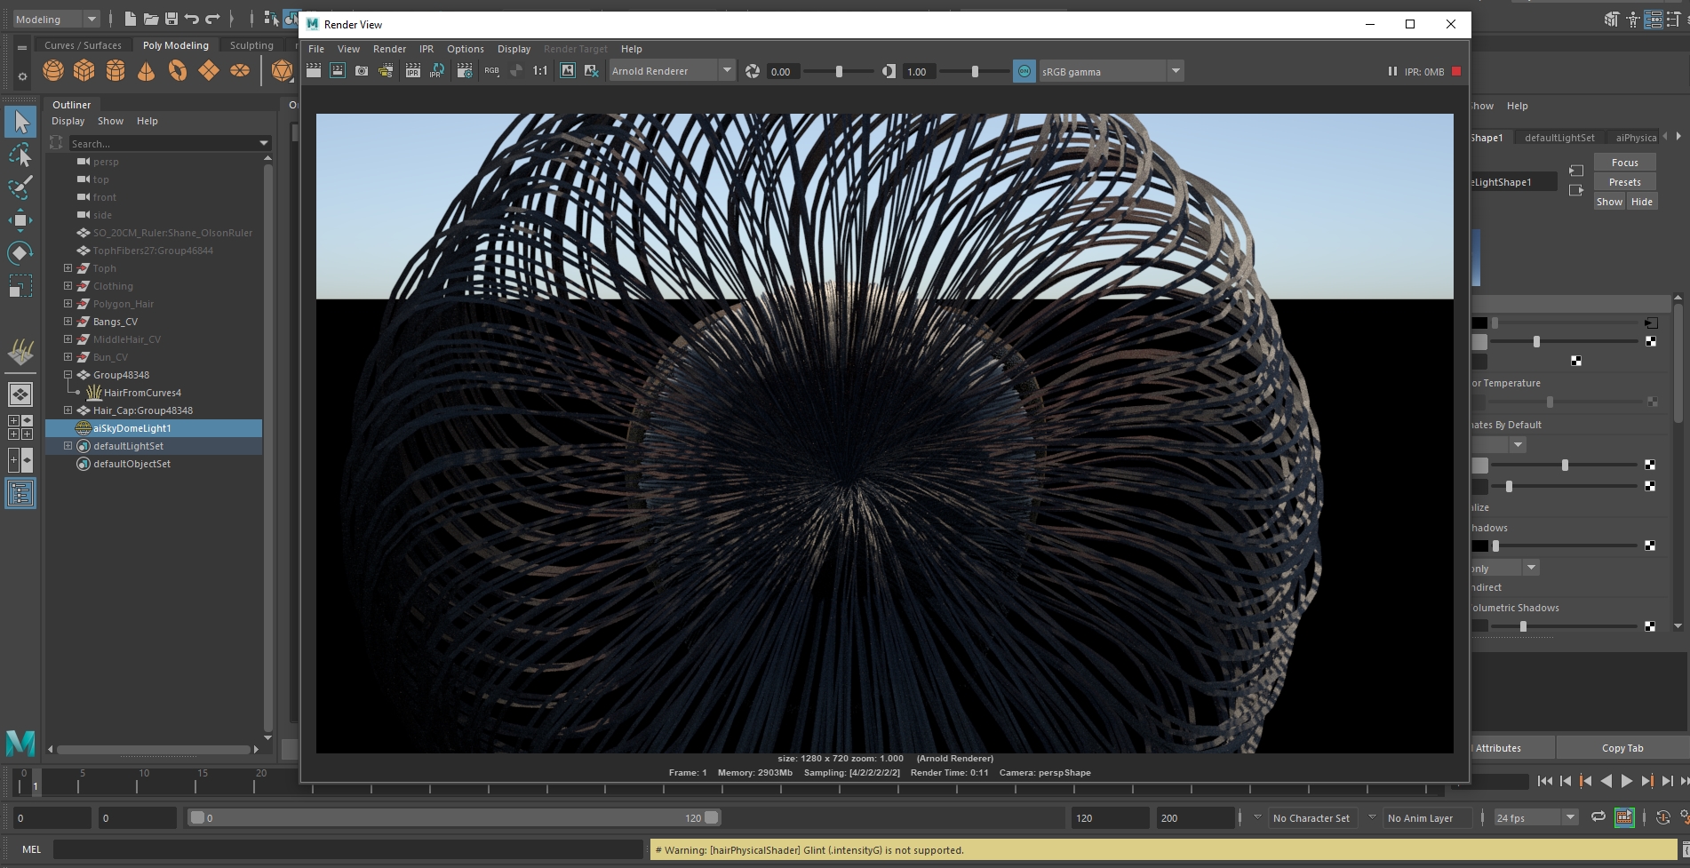This screenshot has width=1690, height=868.
Task: Toggle the 1:1 real size display button
Action: coord(540,71)
